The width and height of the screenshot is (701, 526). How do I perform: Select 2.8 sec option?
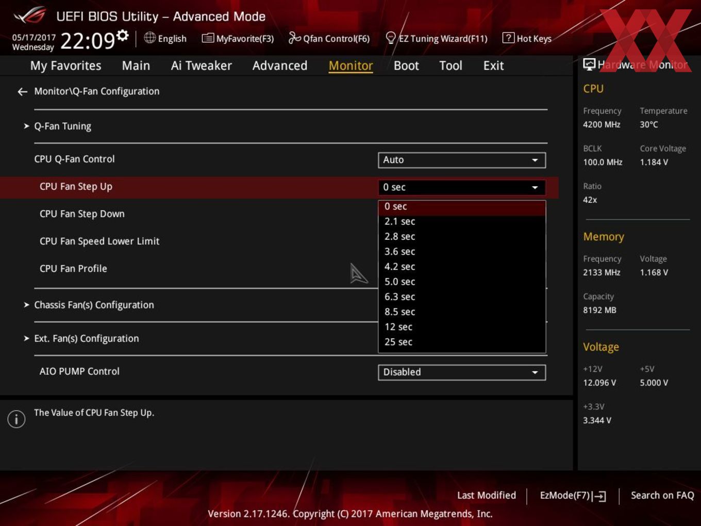tap(462, 236)
